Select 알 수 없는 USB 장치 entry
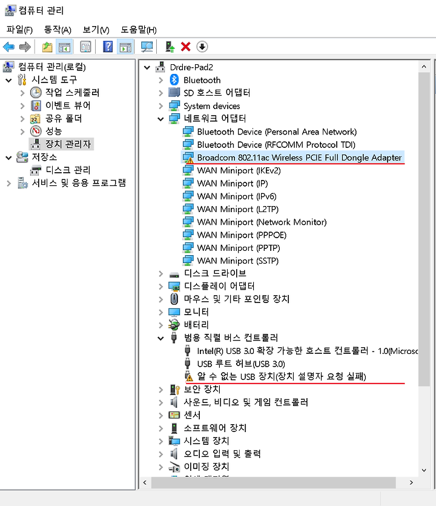436x506 pixels. 281,376
